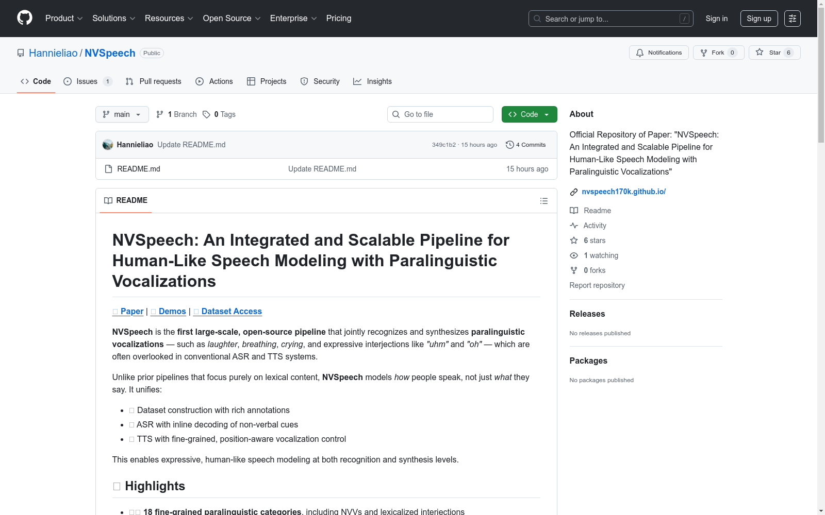Screen dimensions: 825x515
Task: Open the Paper link in README
Action: [128, 312]
